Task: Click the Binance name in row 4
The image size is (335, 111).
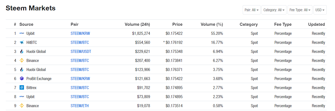Action: point(33,61)
